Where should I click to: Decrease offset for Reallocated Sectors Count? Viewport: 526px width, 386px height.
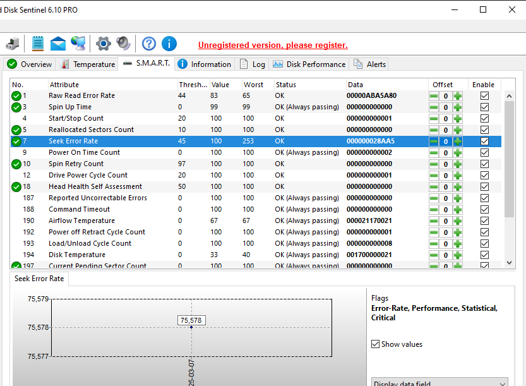coord(434,130)
